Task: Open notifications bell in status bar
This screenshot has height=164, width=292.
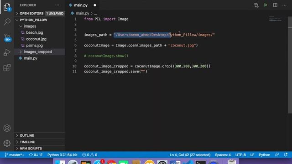Action: pyautogui.click(x=286, y=155)
